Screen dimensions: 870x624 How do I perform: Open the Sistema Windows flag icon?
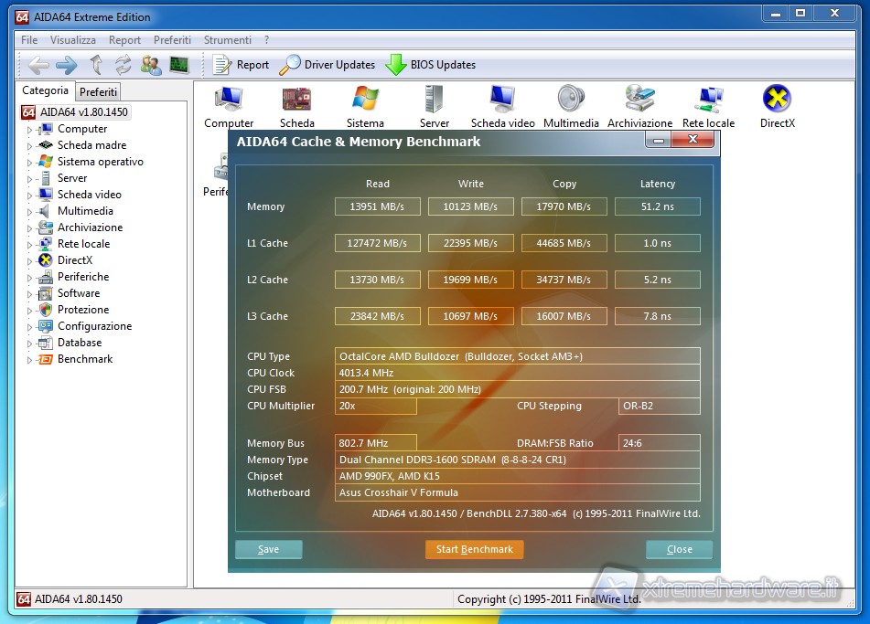(365, 100)
